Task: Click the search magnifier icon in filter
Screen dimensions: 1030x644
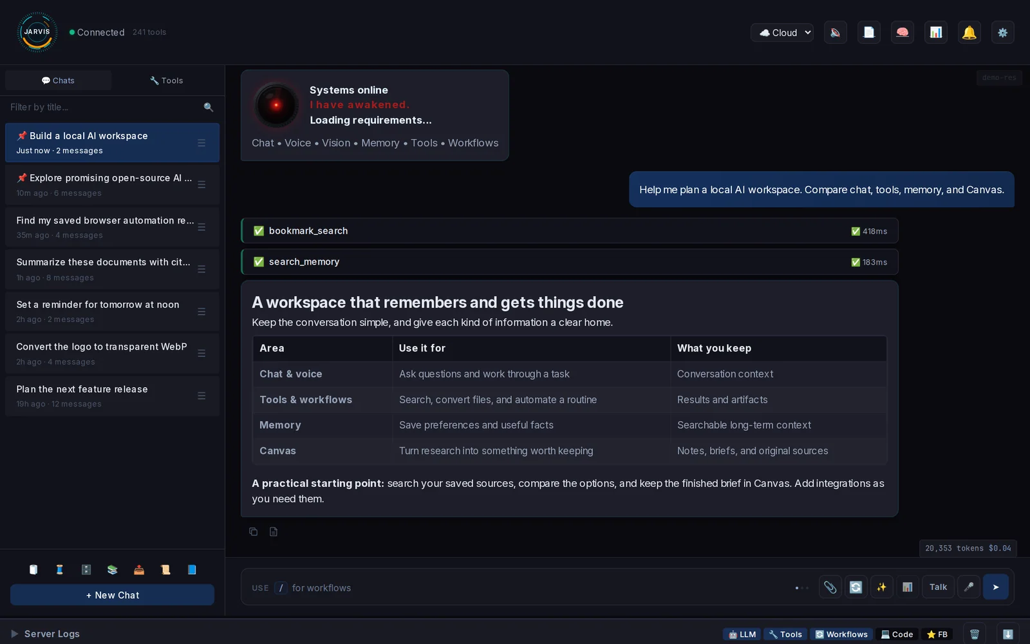Action: [x=208, y=107]
